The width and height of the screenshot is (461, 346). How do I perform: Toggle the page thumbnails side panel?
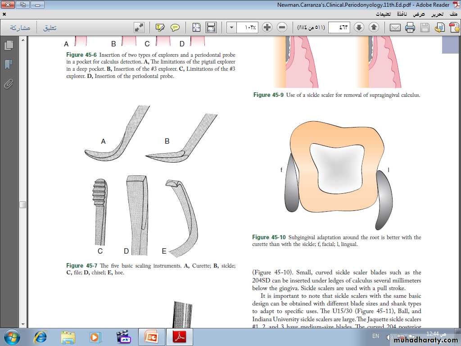click(x=8, y=46)
